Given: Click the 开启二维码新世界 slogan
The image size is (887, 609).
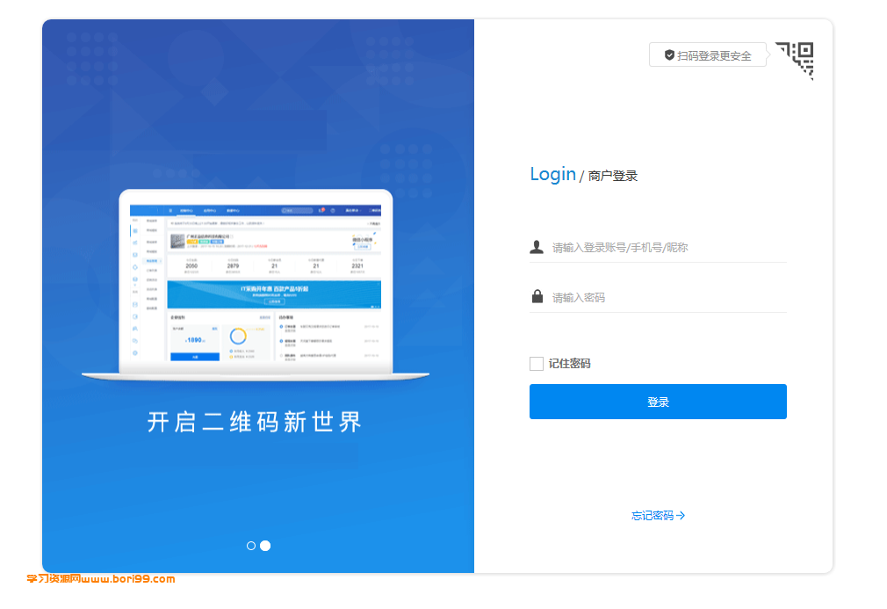Looking at the screenshot, I should pos(255,422).
